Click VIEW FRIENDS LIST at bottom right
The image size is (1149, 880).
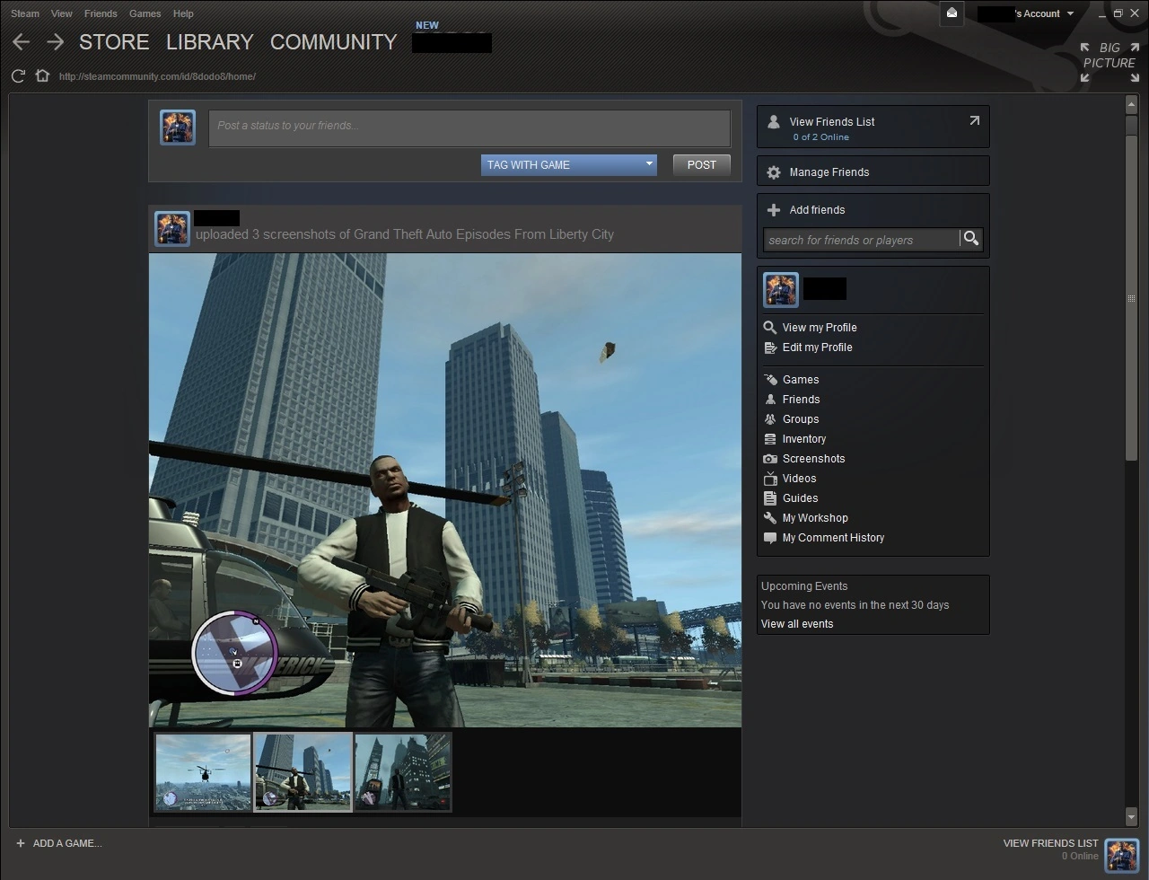pyautogui.click(x=1050, y=843)
